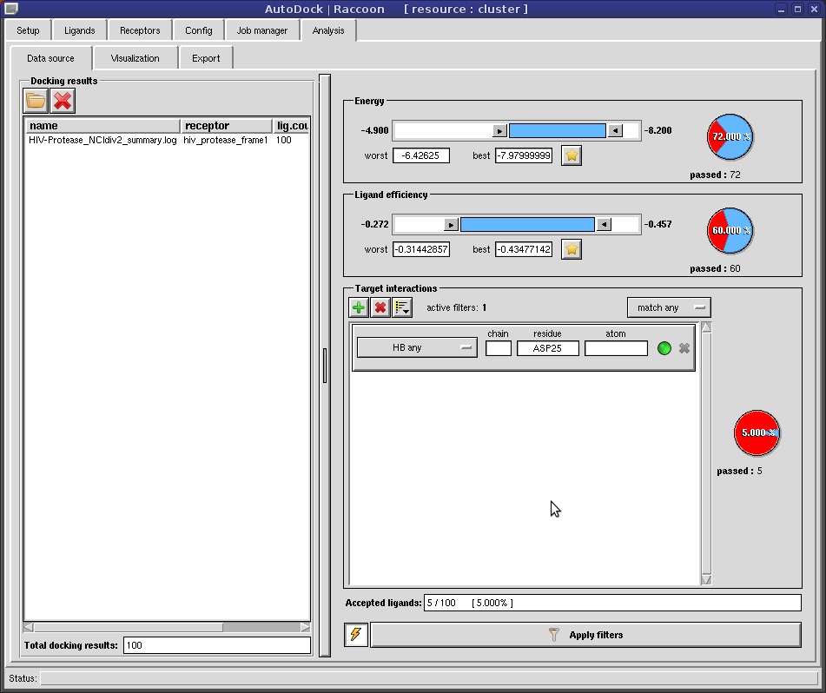Click the Energy default star button
The width and height of the screenshot is (826, 693).
point(572,155)
